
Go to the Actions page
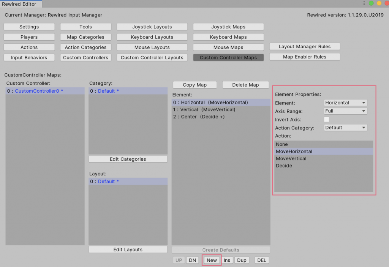point(29,47)
